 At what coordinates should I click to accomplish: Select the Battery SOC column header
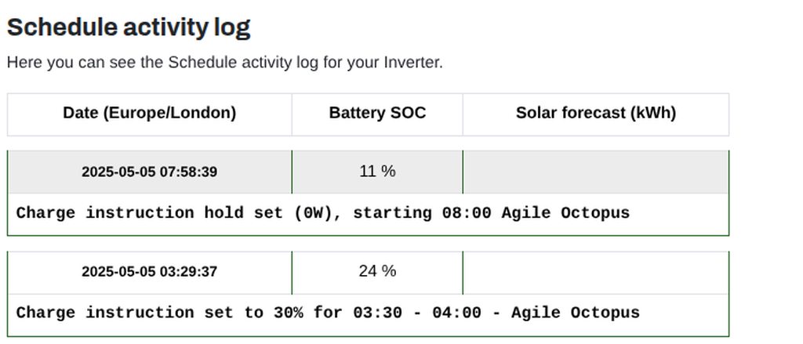(377, 113)
